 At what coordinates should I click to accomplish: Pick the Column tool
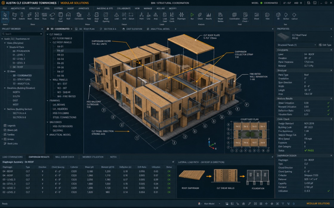[22, 16]
